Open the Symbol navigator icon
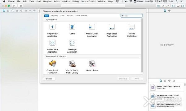This screenshot has height=111, width=186. pyautogui.click(x=8, y=10)
